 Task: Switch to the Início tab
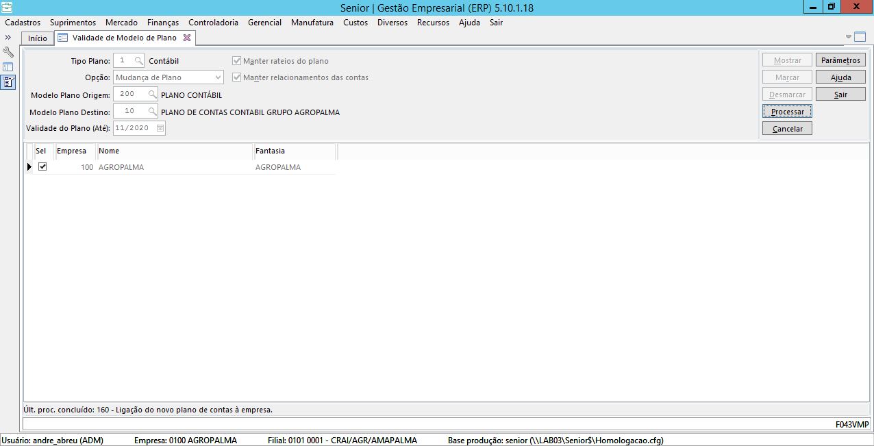(38, 38)
